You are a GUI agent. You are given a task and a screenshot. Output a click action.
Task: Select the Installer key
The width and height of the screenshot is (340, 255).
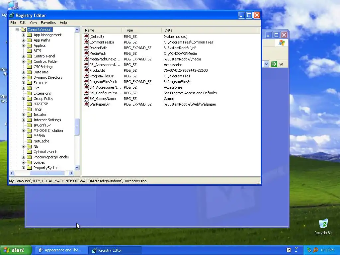(x=40, y=115)
